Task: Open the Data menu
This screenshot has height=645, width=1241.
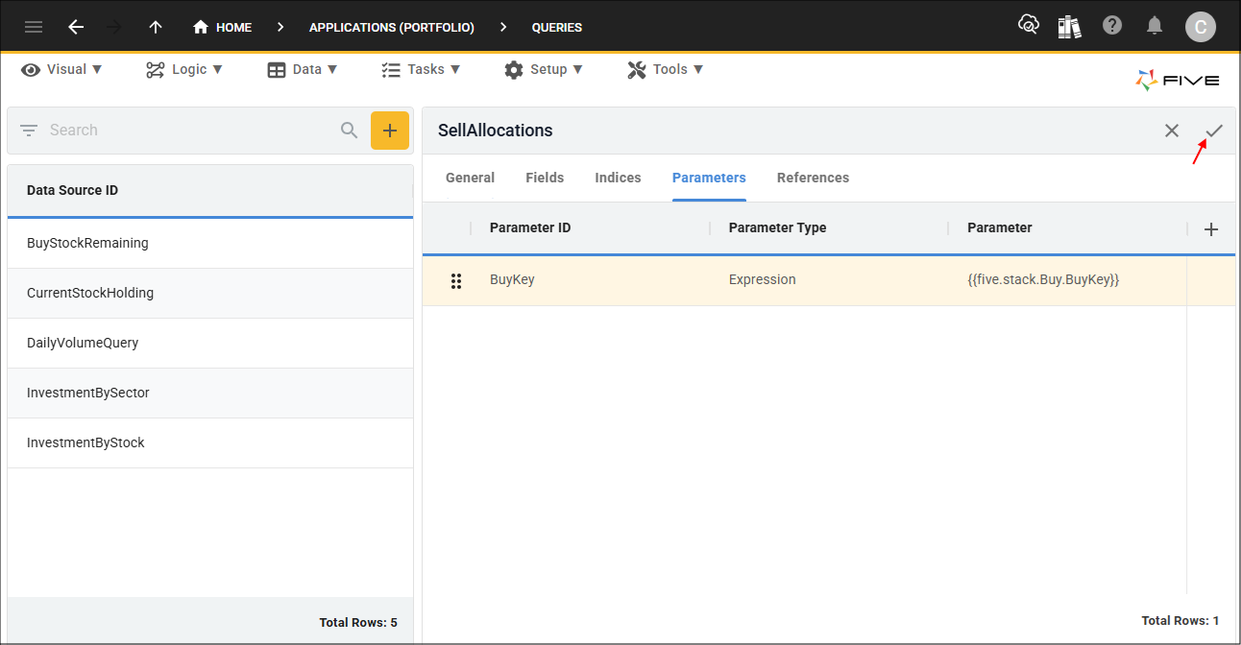Action: (303, 69)
